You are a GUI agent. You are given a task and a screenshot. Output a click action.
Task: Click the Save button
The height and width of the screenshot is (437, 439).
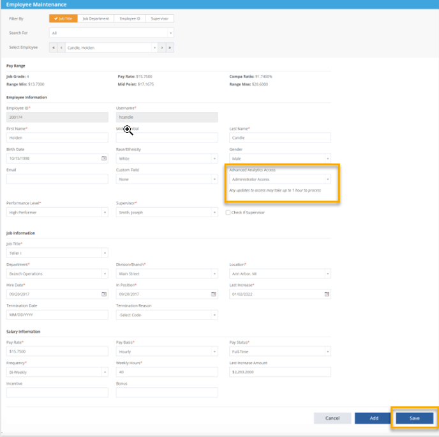coord(414,418)
